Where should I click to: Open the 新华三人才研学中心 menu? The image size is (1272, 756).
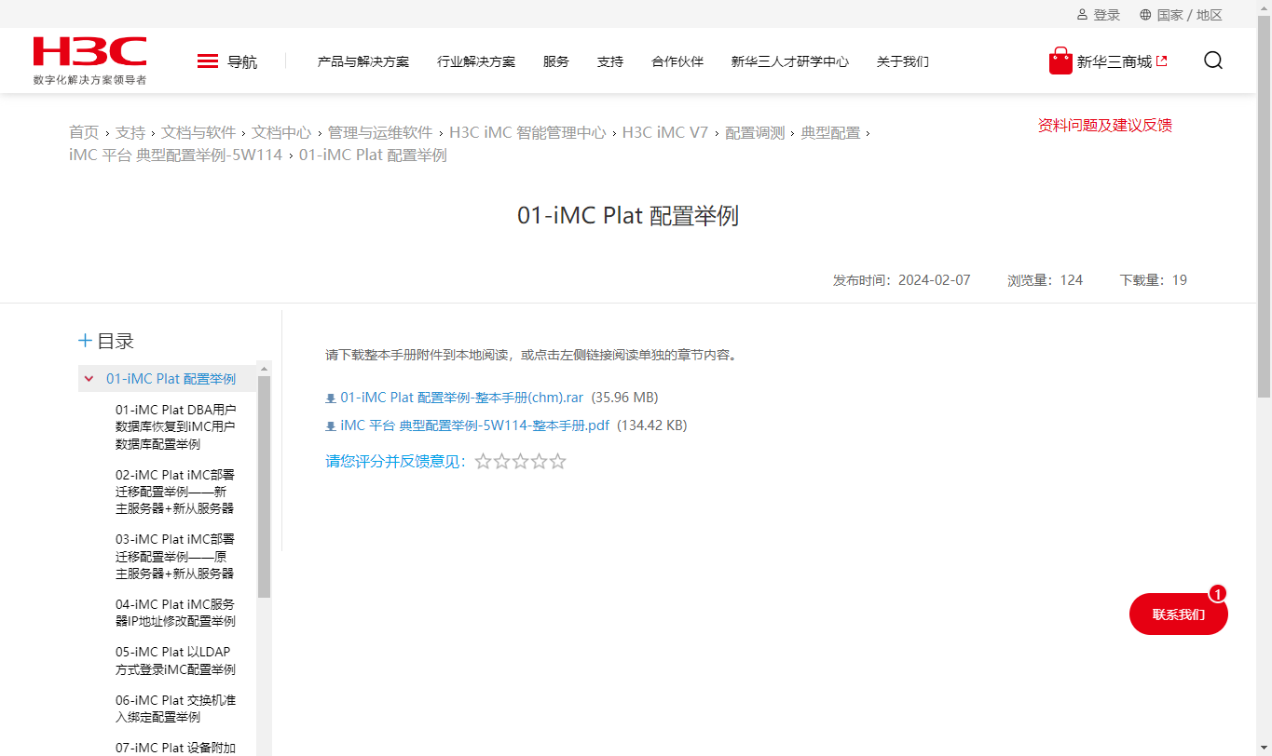[x=790, y=61]
